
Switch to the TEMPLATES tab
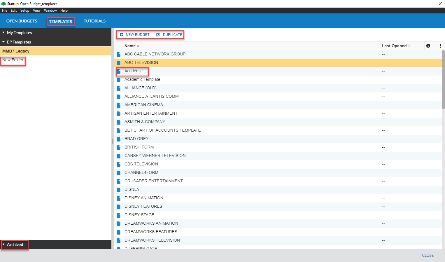[x=60, y=22]
